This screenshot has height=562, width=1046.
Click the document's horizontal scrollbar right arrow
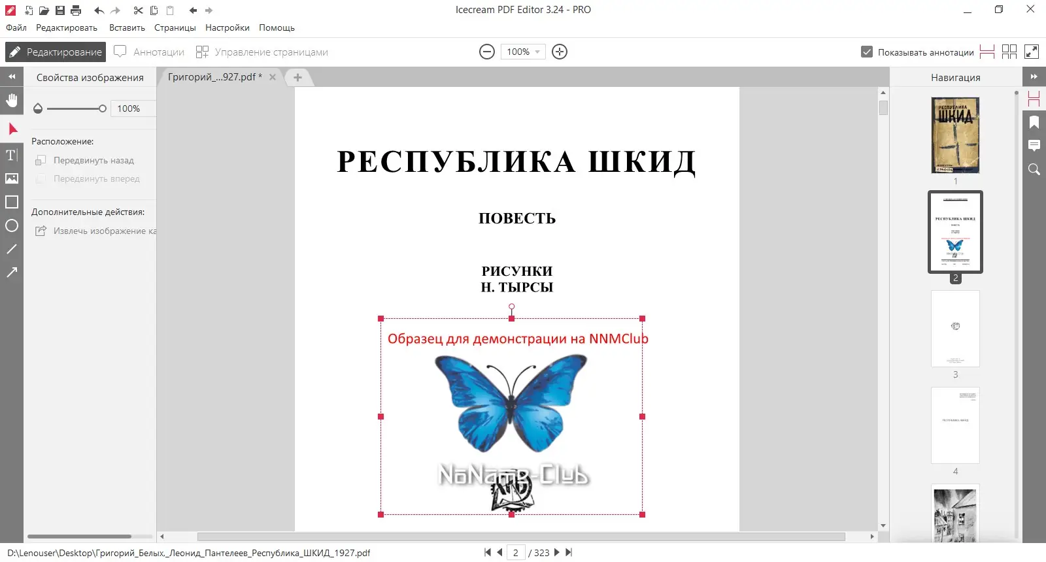click(872, 537)
